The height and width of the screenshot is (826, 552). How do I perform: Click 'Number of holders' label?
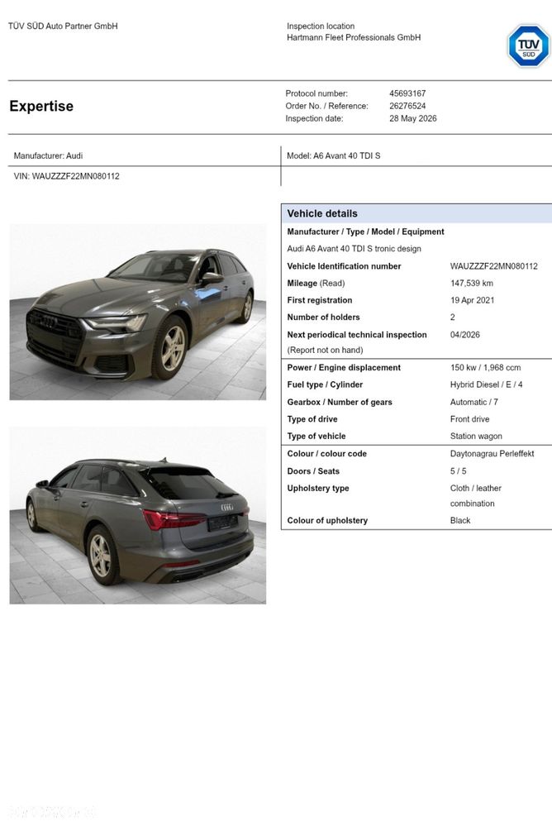coord(323,318)
